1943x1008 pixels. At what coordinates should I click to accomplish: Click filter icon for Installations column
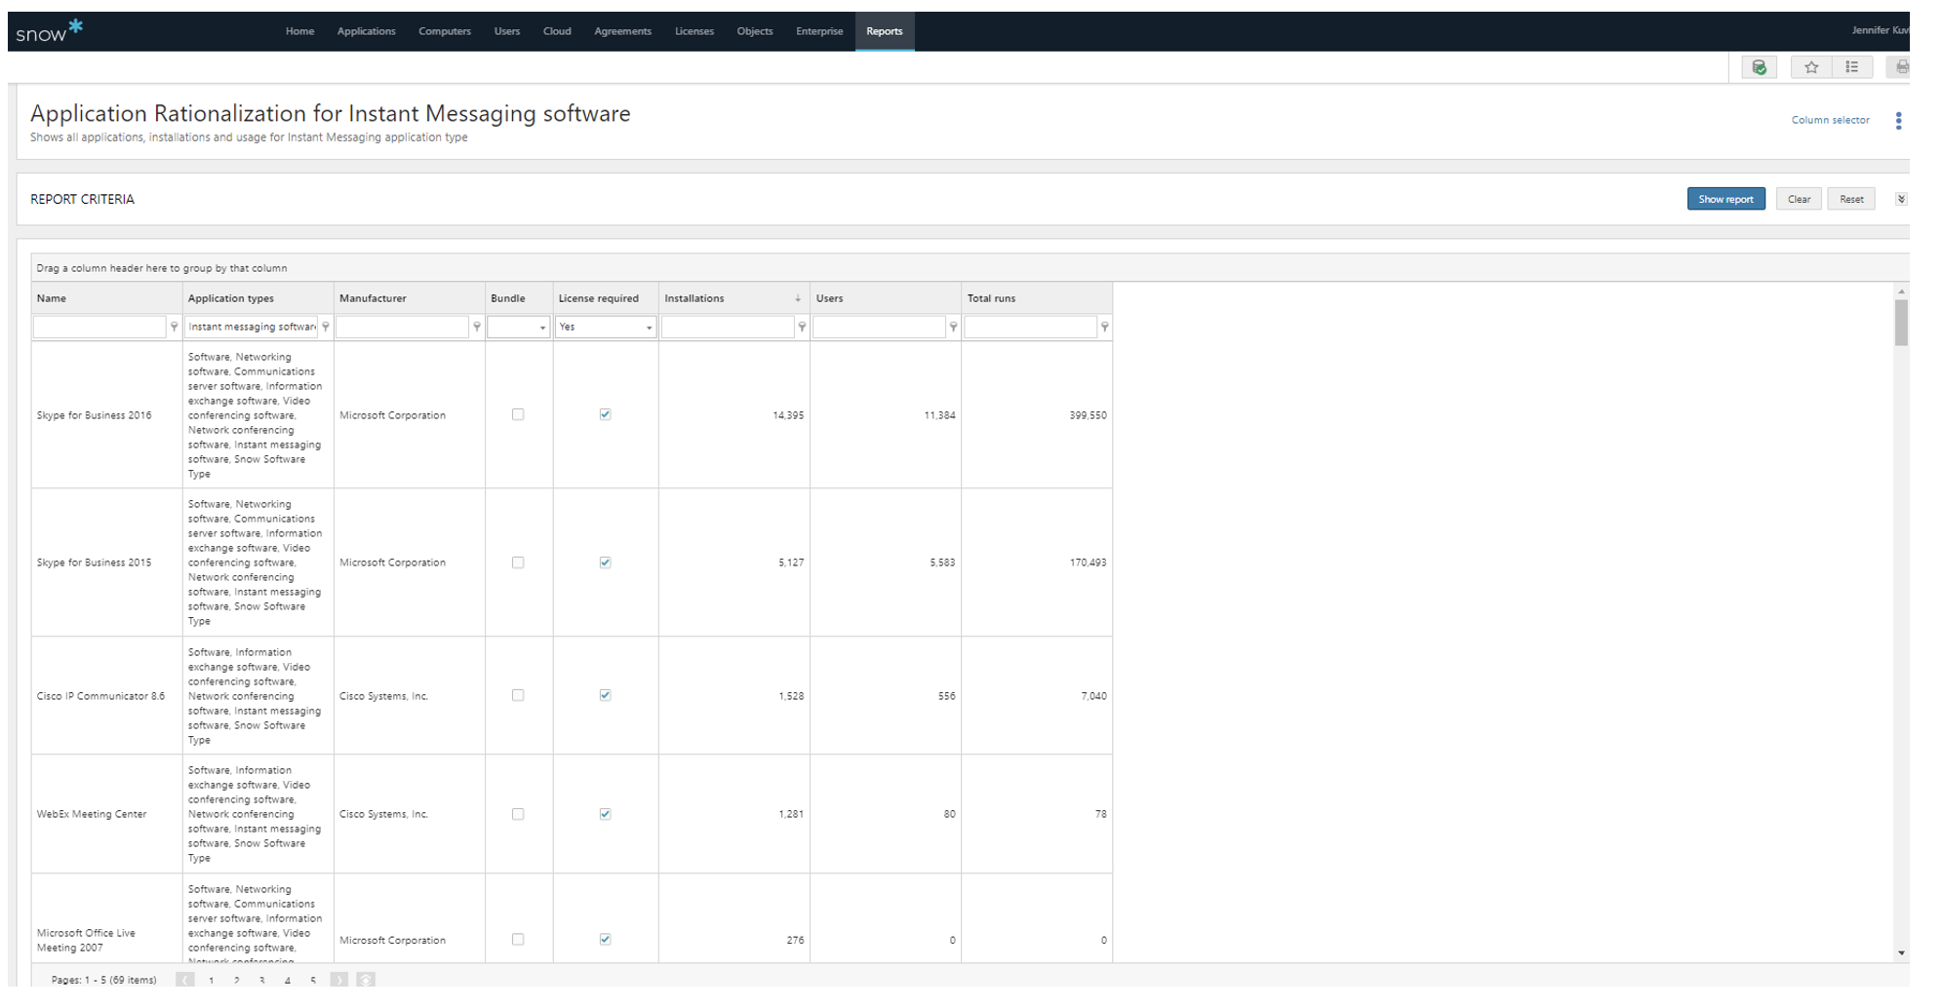(x=802, y=327)
